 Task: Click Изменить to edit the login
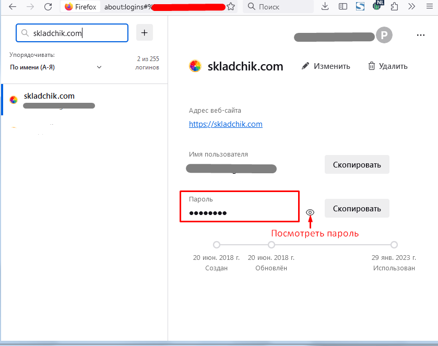326,66
